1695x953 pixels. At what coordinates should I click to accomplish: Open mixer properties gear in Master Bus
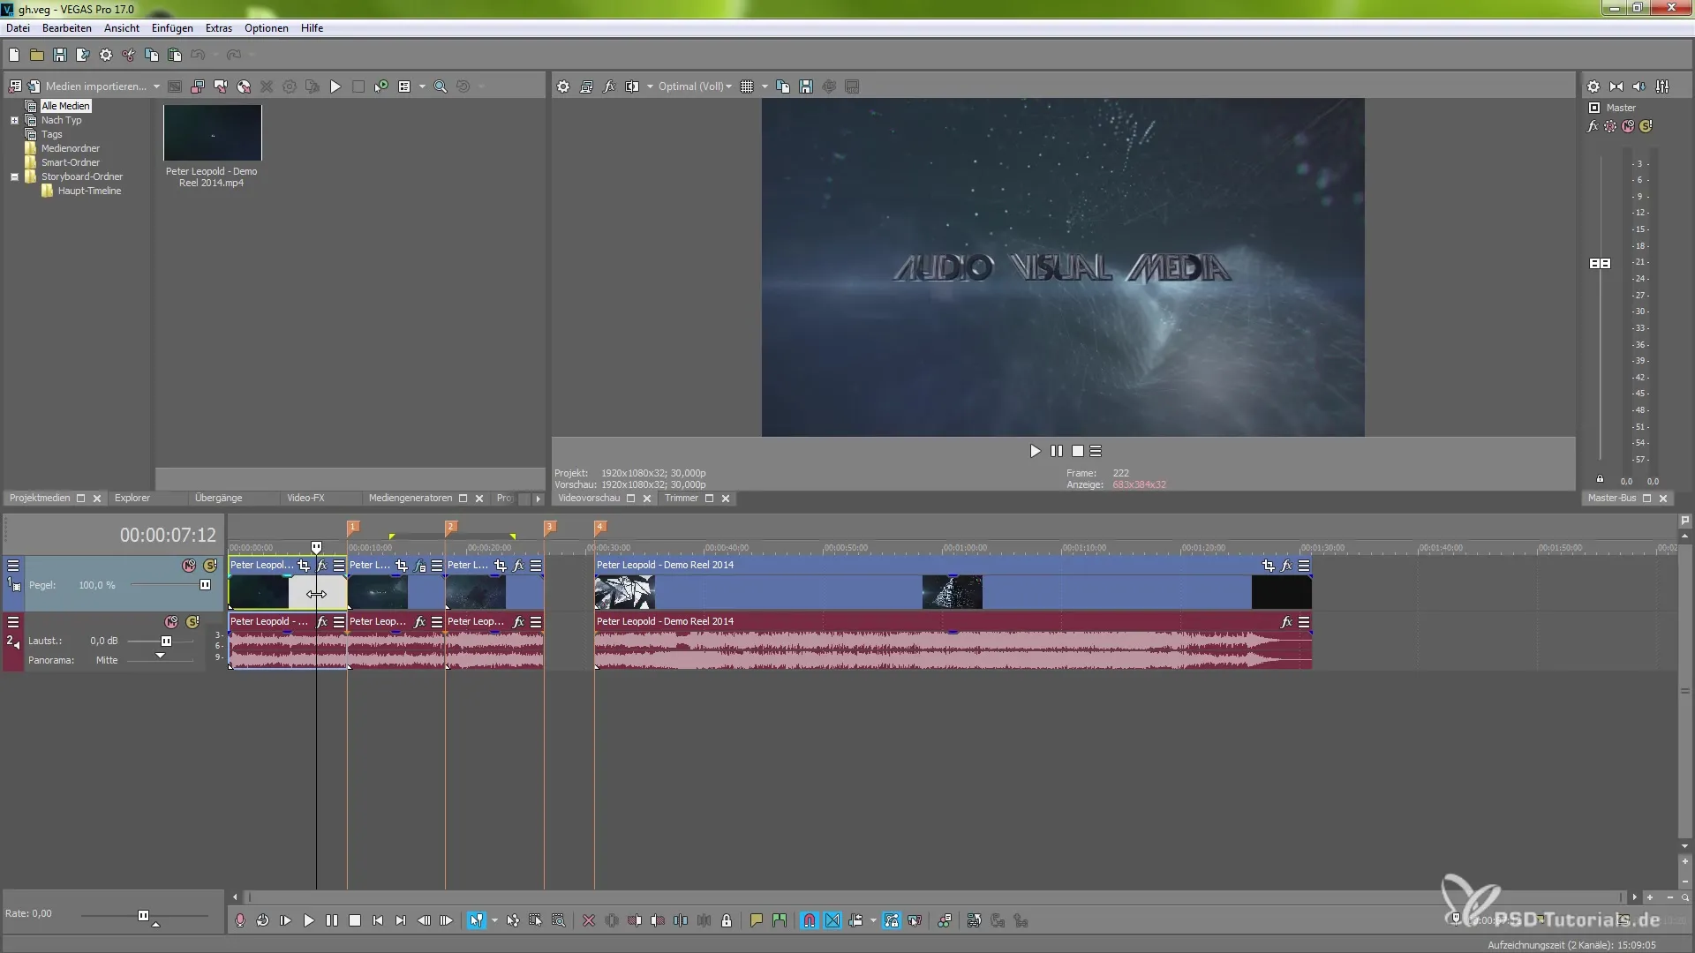coord(1593,86)
